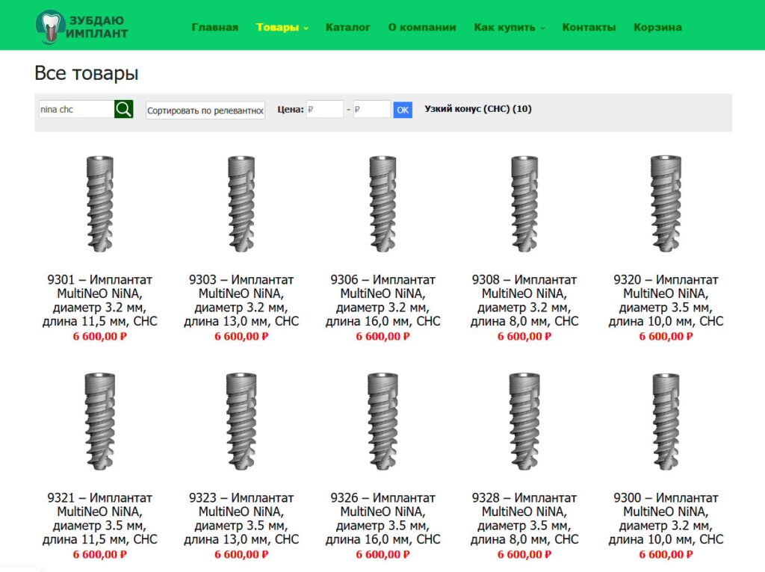Click the green magnifier search icon
Screen dimensions: 765x572
tap(124, 110)
